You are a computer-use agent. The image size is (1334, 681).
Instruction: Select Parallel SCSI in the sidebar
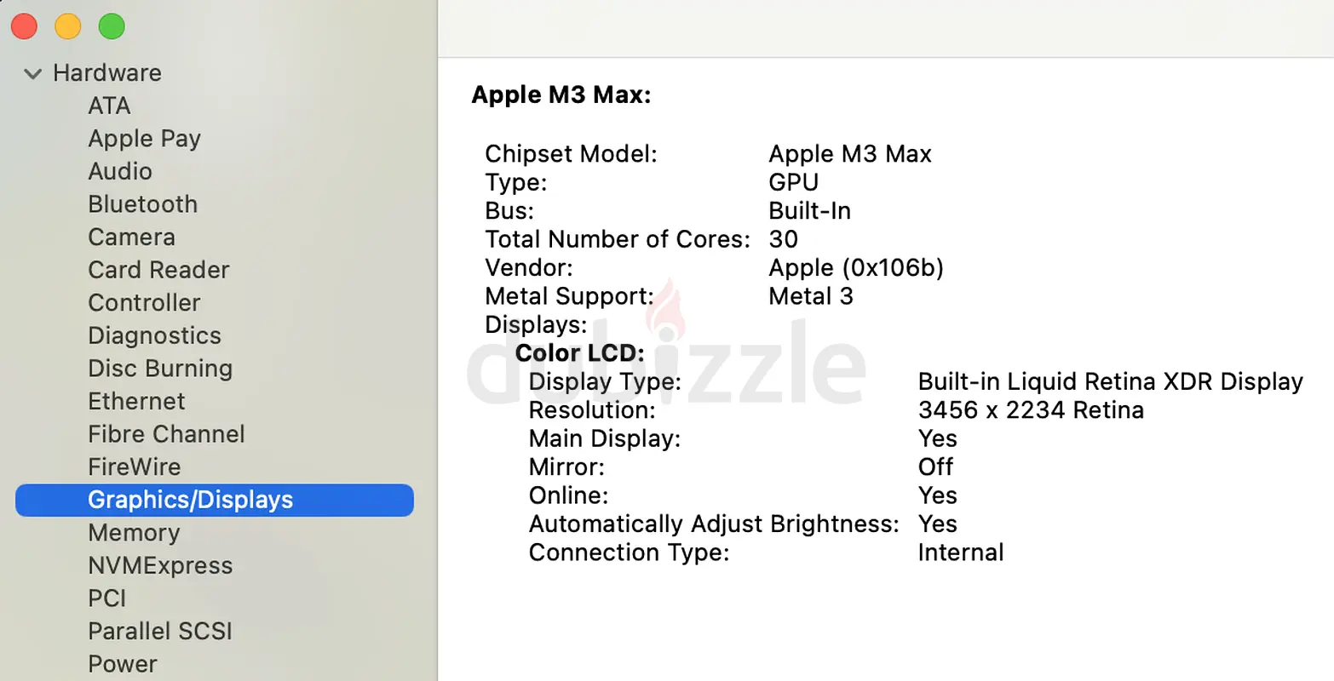[159, 632]
